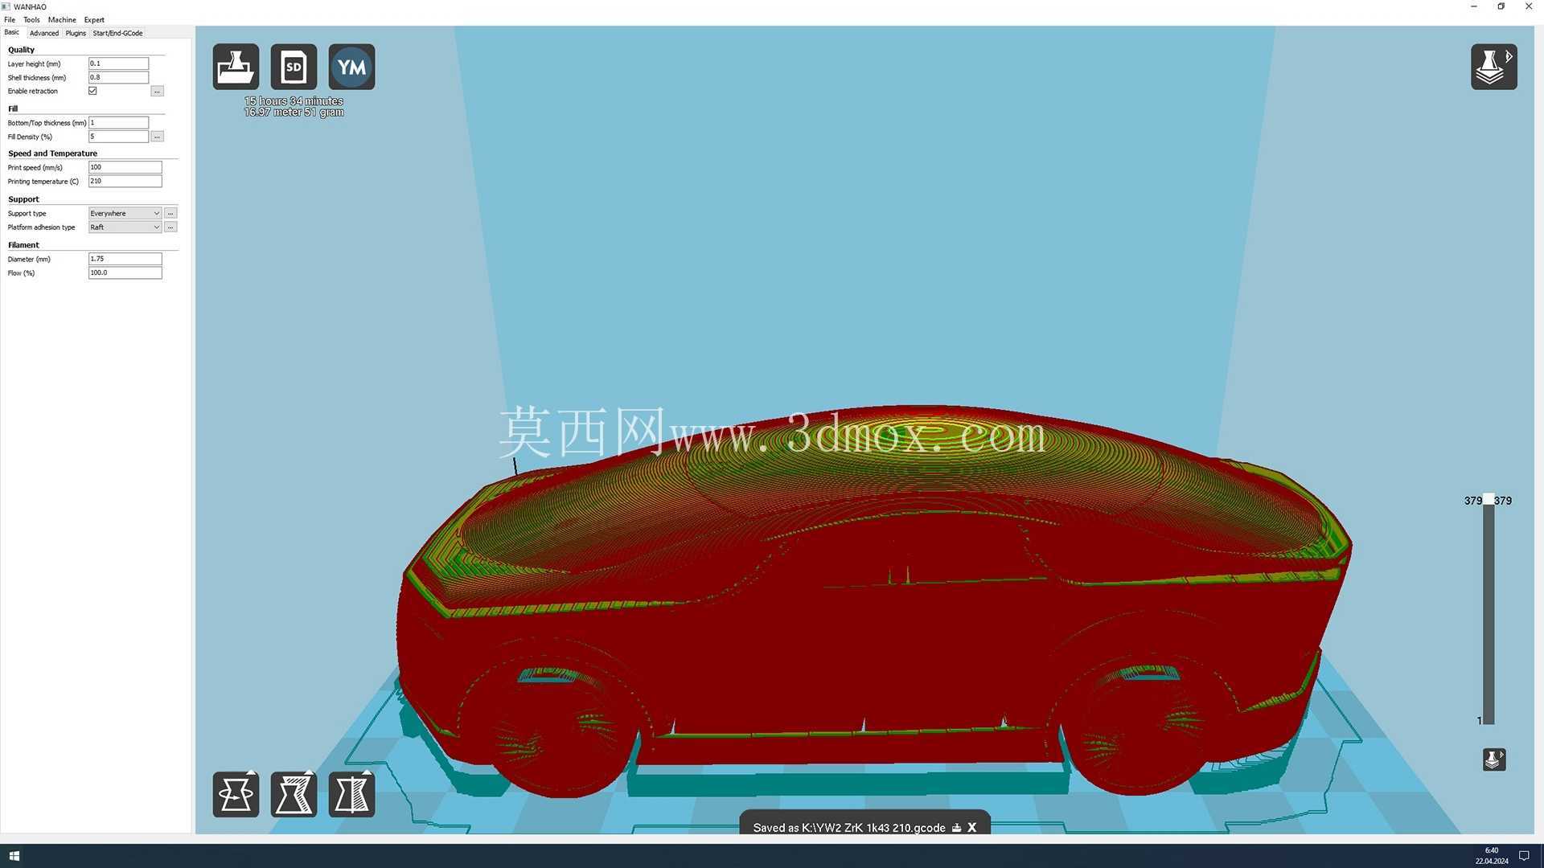Select the Rotate tool

(236, 794)
